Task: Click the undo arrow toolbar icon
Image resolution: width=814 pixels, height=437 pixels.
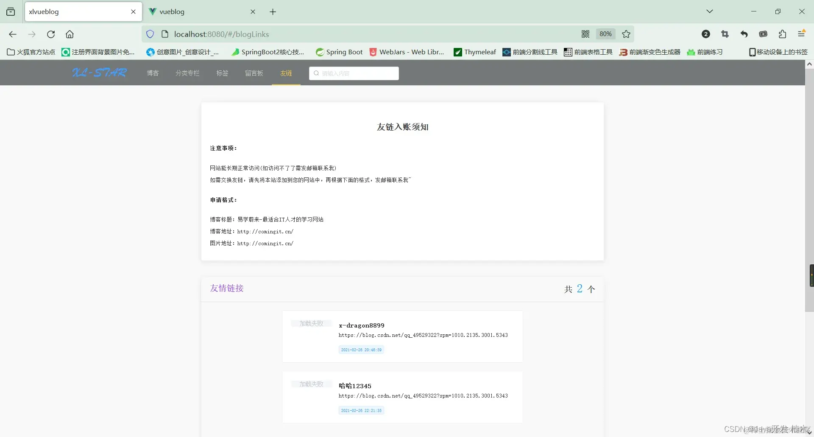Action: 744,34
